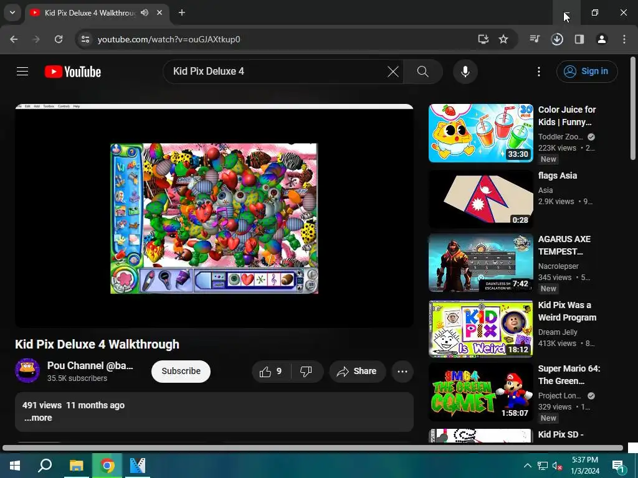Bookmark this tab with the star icon

pyautogui.click(x=503, y=39)
